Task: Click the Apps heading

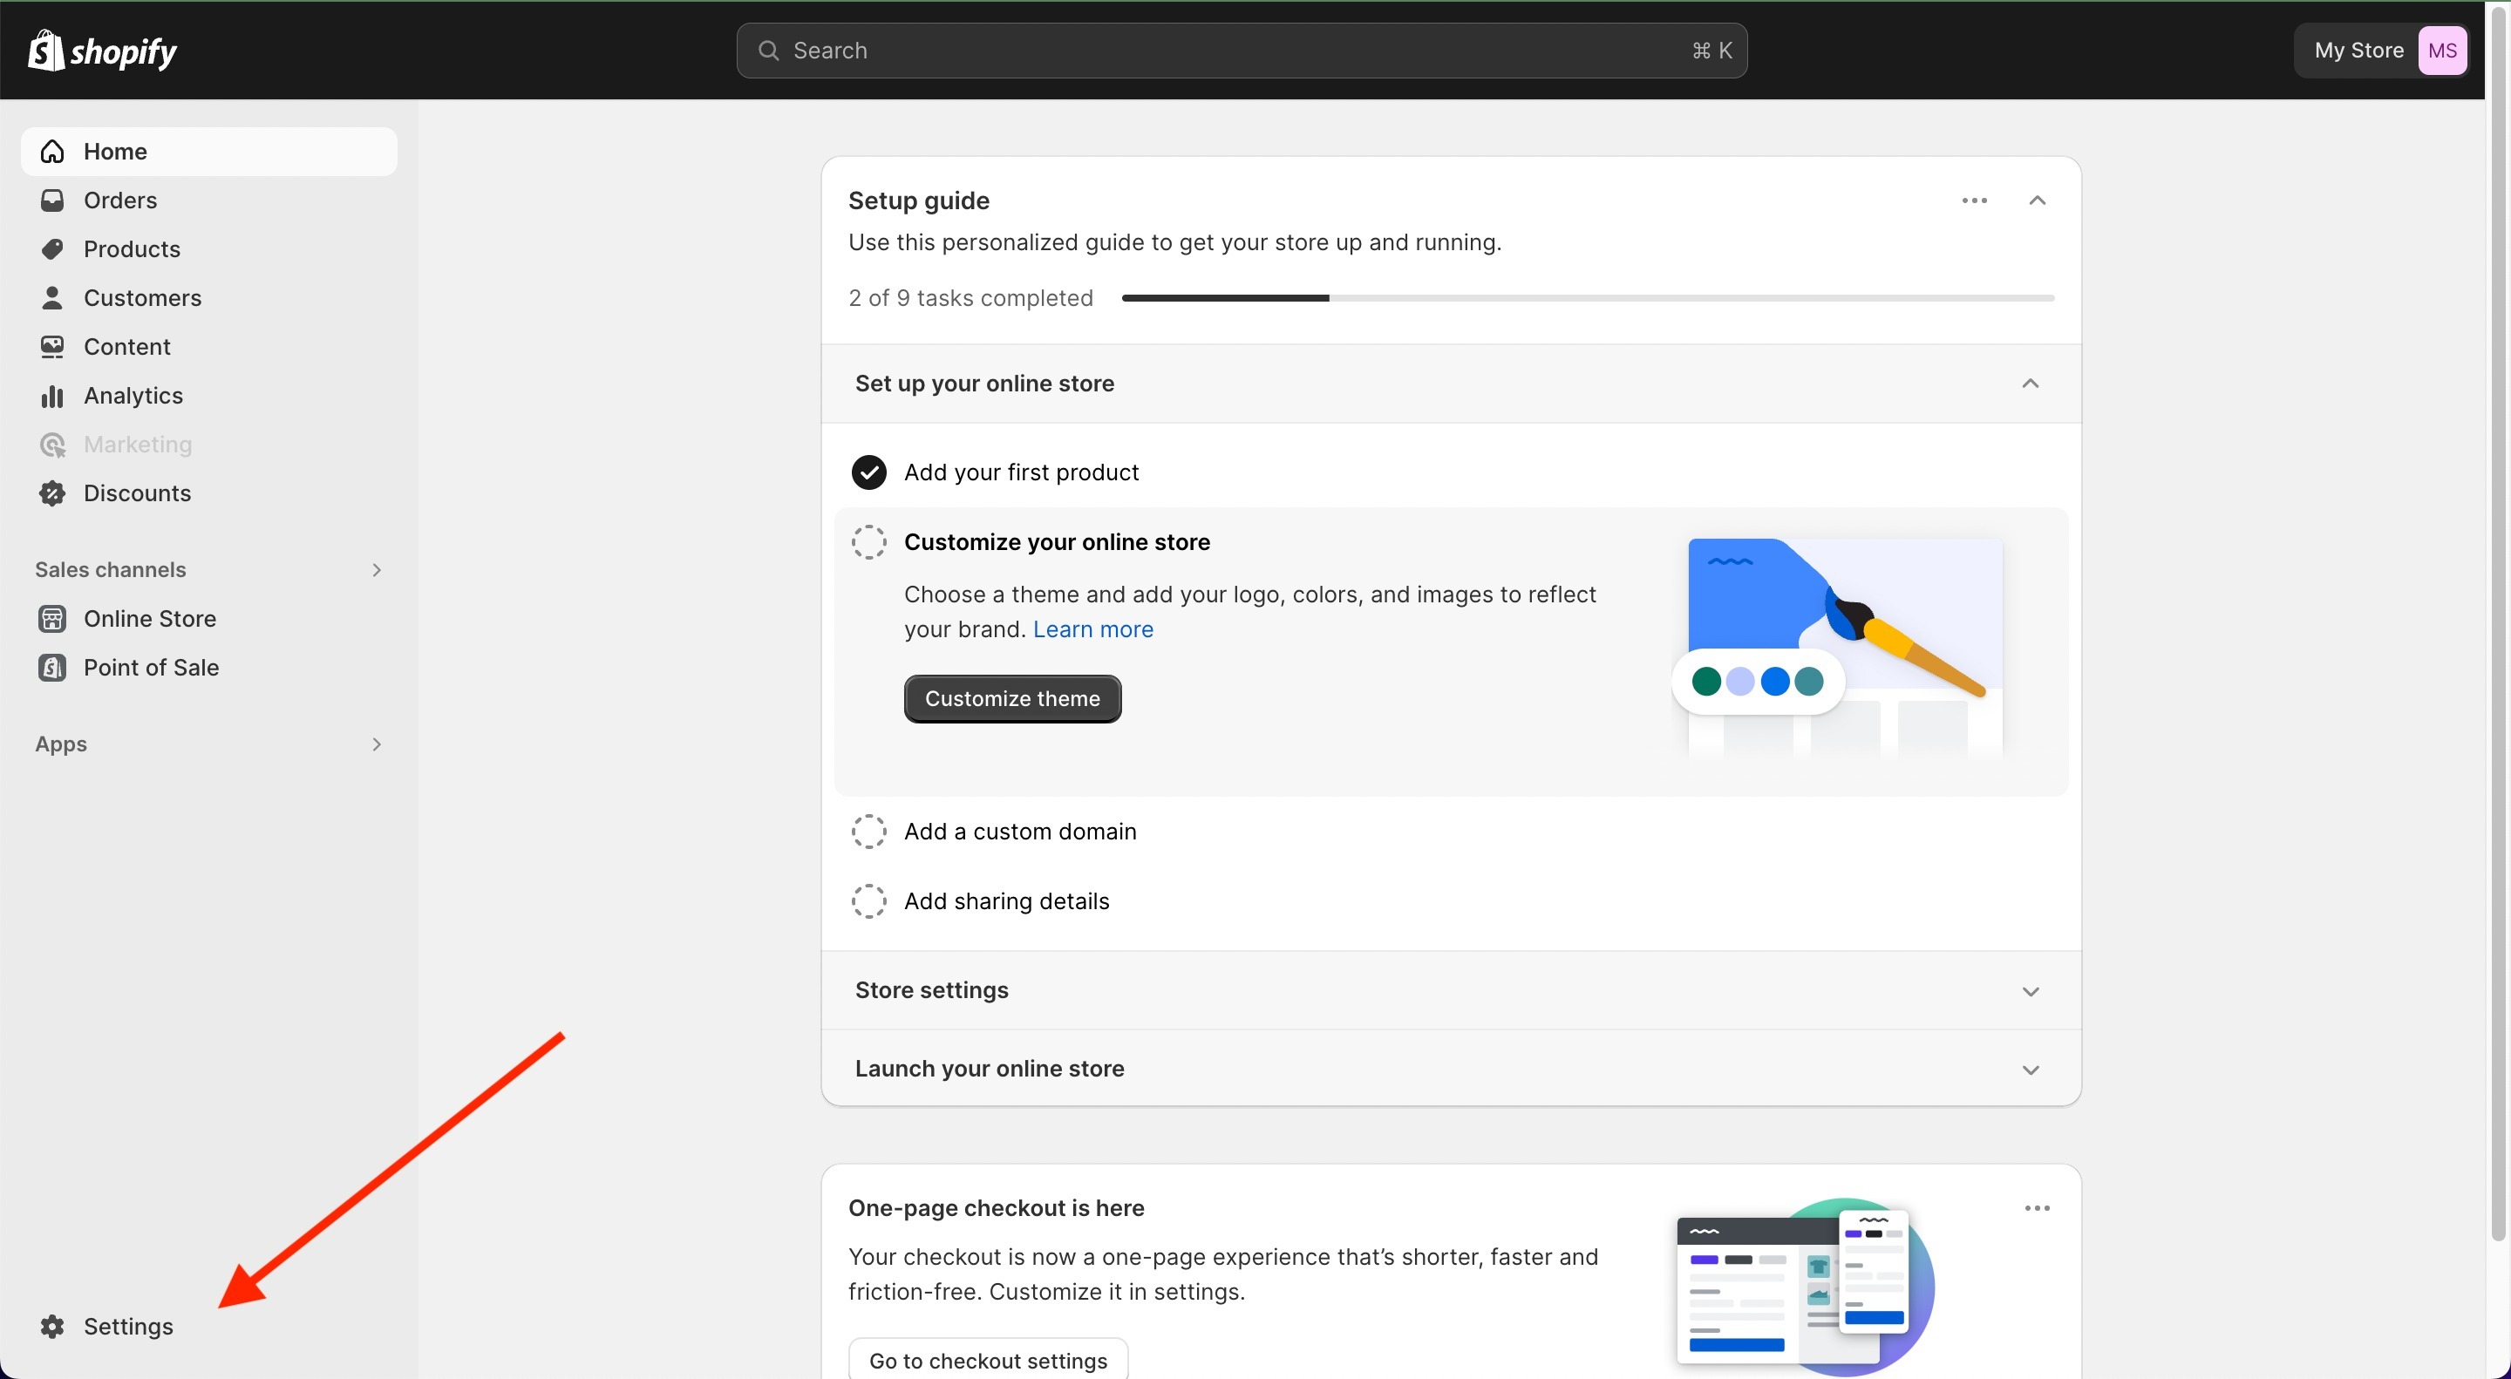Action: (x=60, y=744)
